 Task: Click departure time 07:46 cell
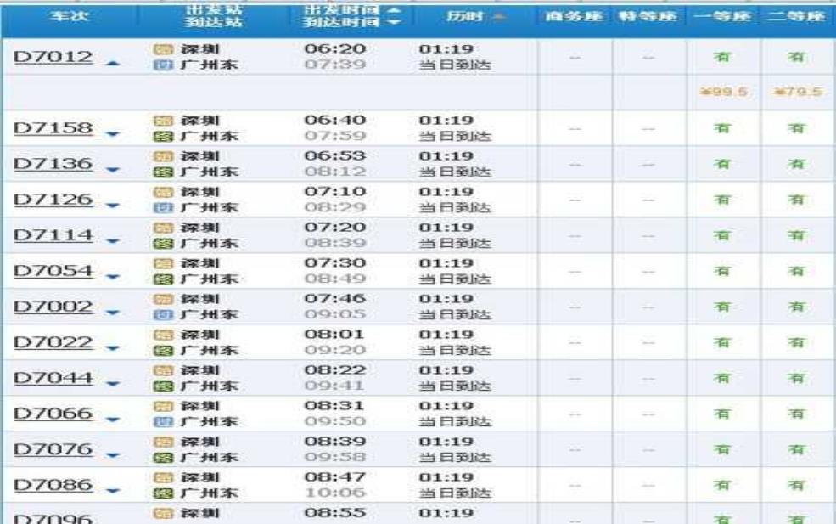click(x=335, y=299)
